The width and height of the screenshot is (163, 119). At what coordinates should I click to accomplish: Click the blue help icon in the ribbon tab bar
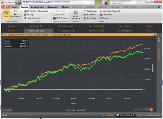[159, 7]
